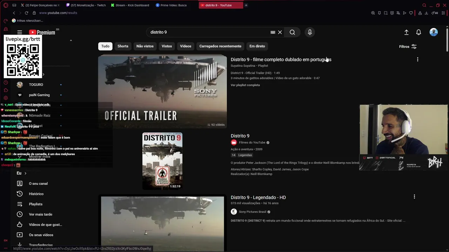The image size is (449, 252).
Task: Take a snapshot with browser capture icon
Action: pyautogui.click(x=386, y=13)
